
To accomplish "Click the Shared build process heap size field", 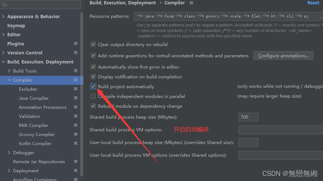I will pos(248,117).
